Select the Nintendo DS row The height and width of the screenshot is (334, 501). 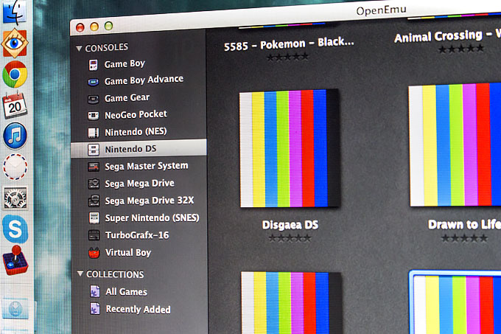coord(139,149)
